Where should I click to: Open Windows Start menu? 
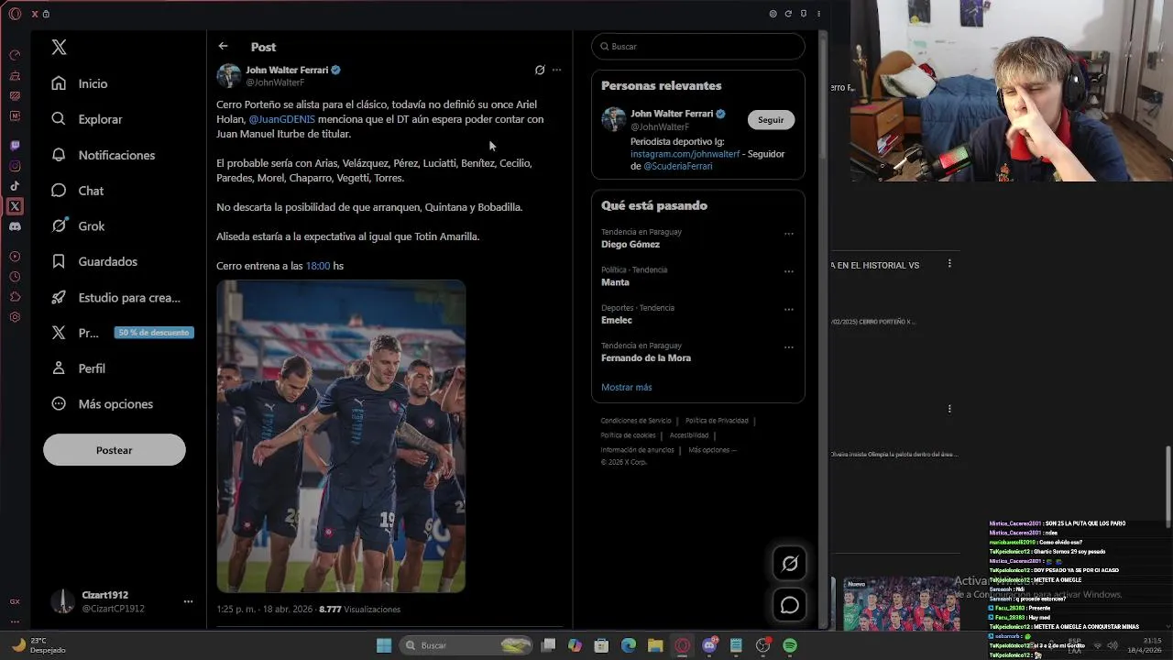point(383,645)
